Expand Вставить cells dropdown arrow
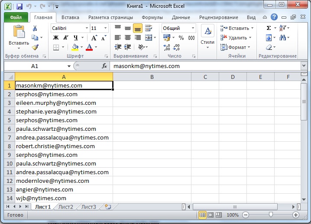 [x=252, y=28]
